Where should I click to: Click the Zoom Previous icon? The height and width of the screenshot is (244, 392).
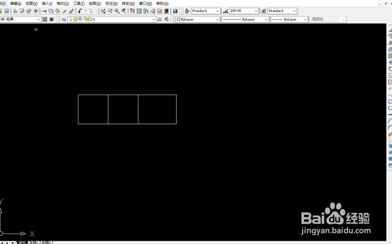point(123,11)
